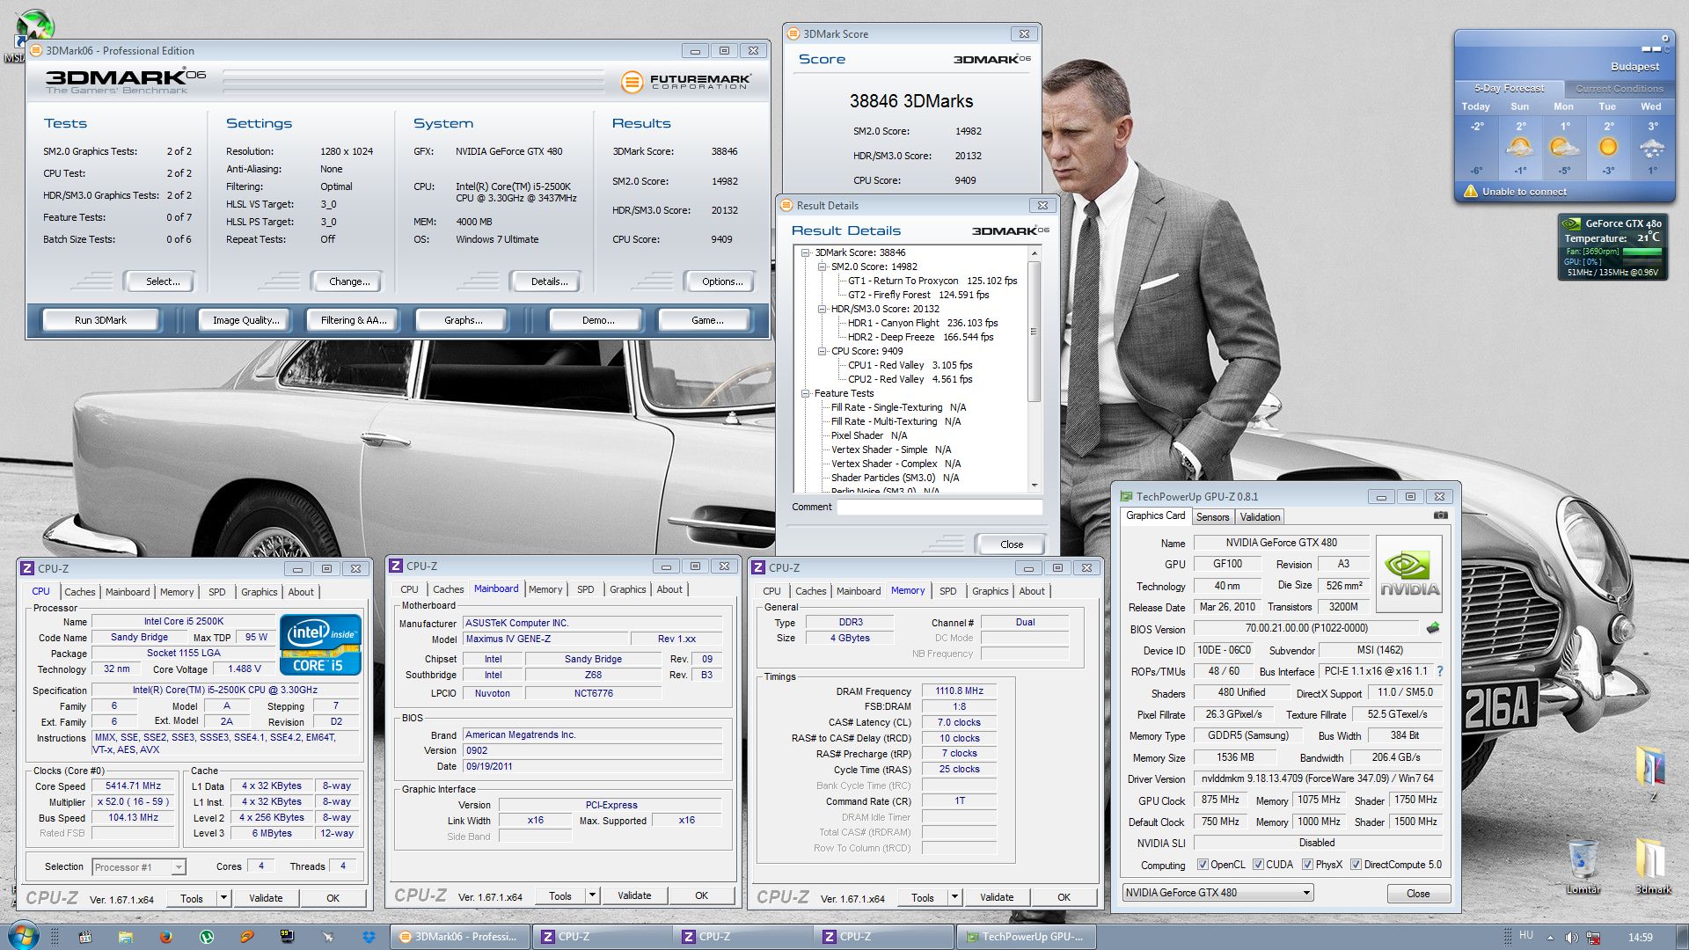Viewport: 1689px width, 950px height.
Task: Open the 3dmark desktop folder
Action: click(1653, 866)
